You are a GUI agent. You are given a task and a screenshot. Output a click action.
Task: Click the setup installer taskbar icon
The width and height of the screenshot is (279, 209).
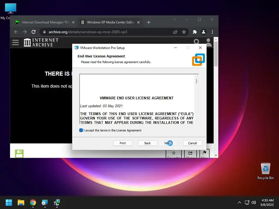(x=57, y=202)
